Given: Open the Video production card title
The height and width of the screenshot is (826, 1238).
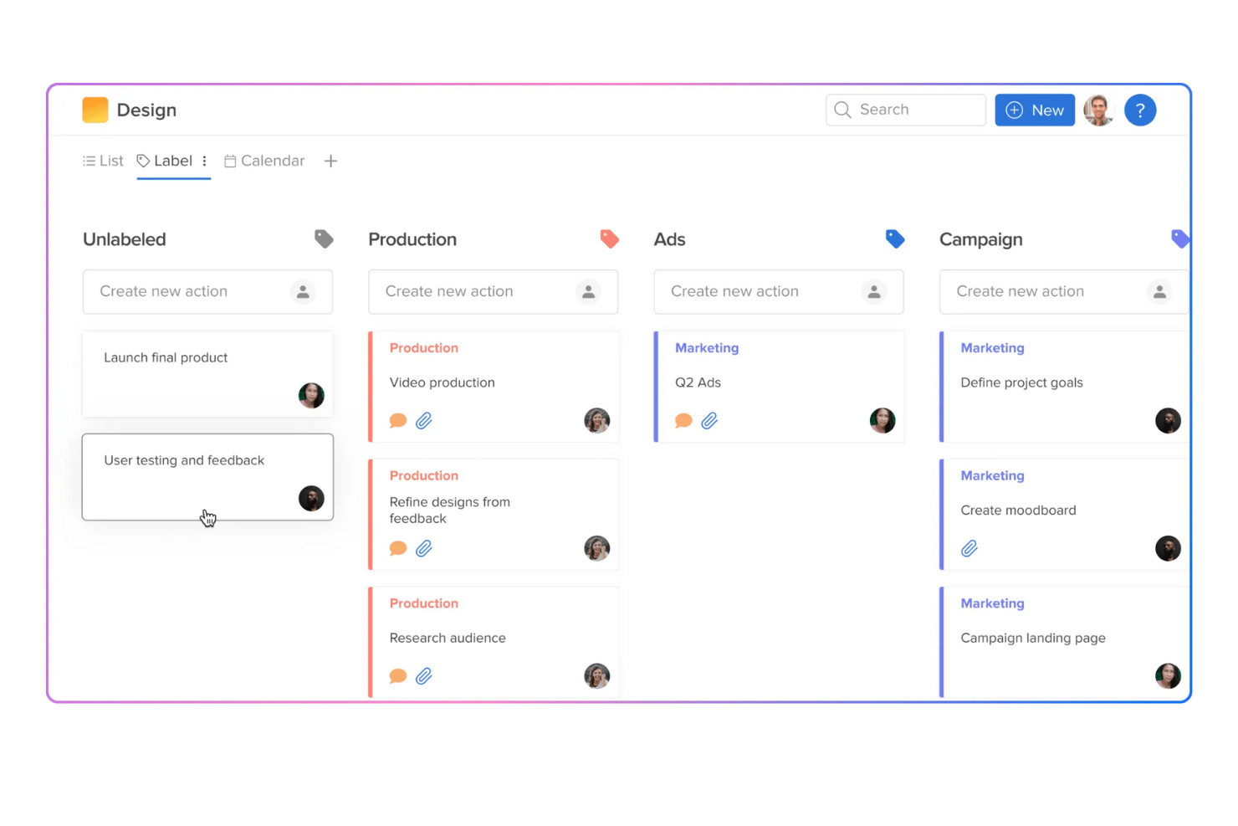Looking at the screenshot, I should pyautogui.click(x=443, y=383).
